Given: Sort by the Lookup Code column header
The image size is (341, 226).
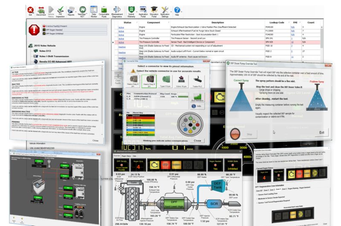Looking at the screenshot, I should [x=277, y=23].
